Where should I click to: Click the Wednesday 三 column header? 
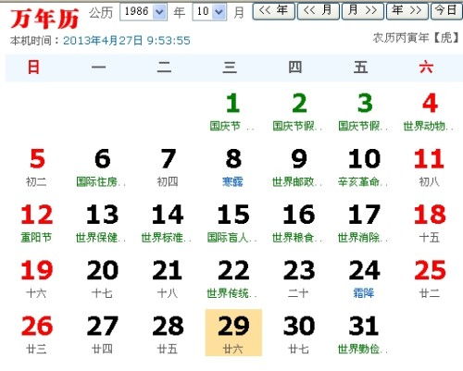coord(230,68)
